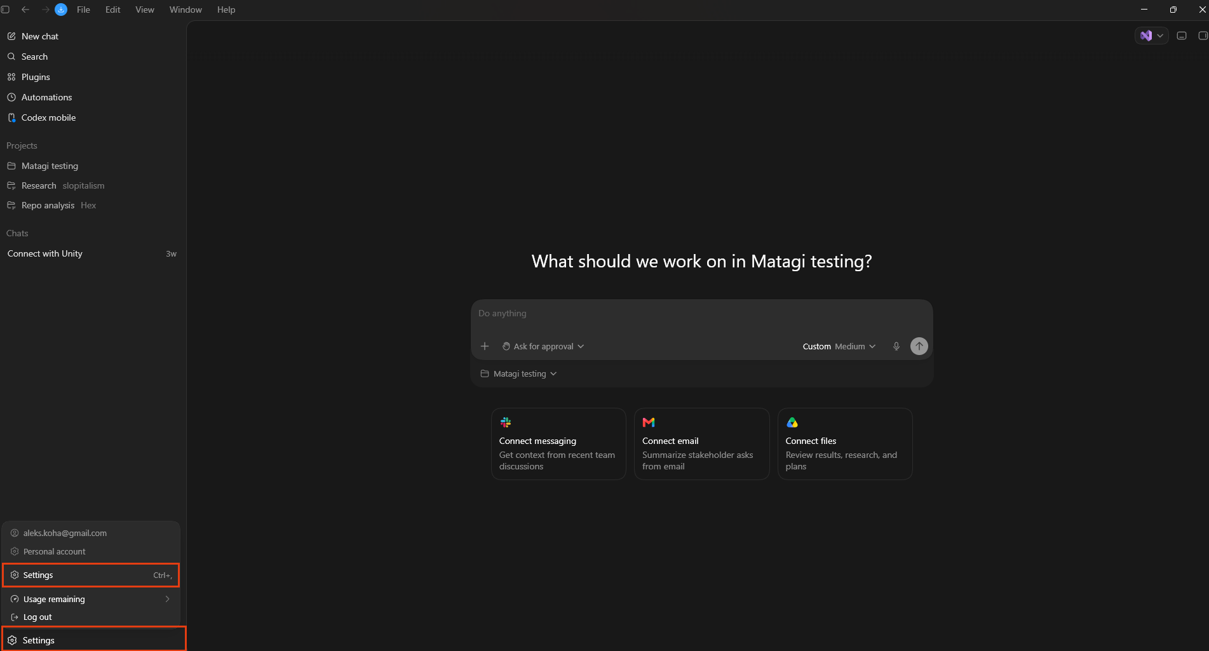The image size is (1209, 651).
Task: Click the Gmail icon on email card
Action: pos(649,422)
